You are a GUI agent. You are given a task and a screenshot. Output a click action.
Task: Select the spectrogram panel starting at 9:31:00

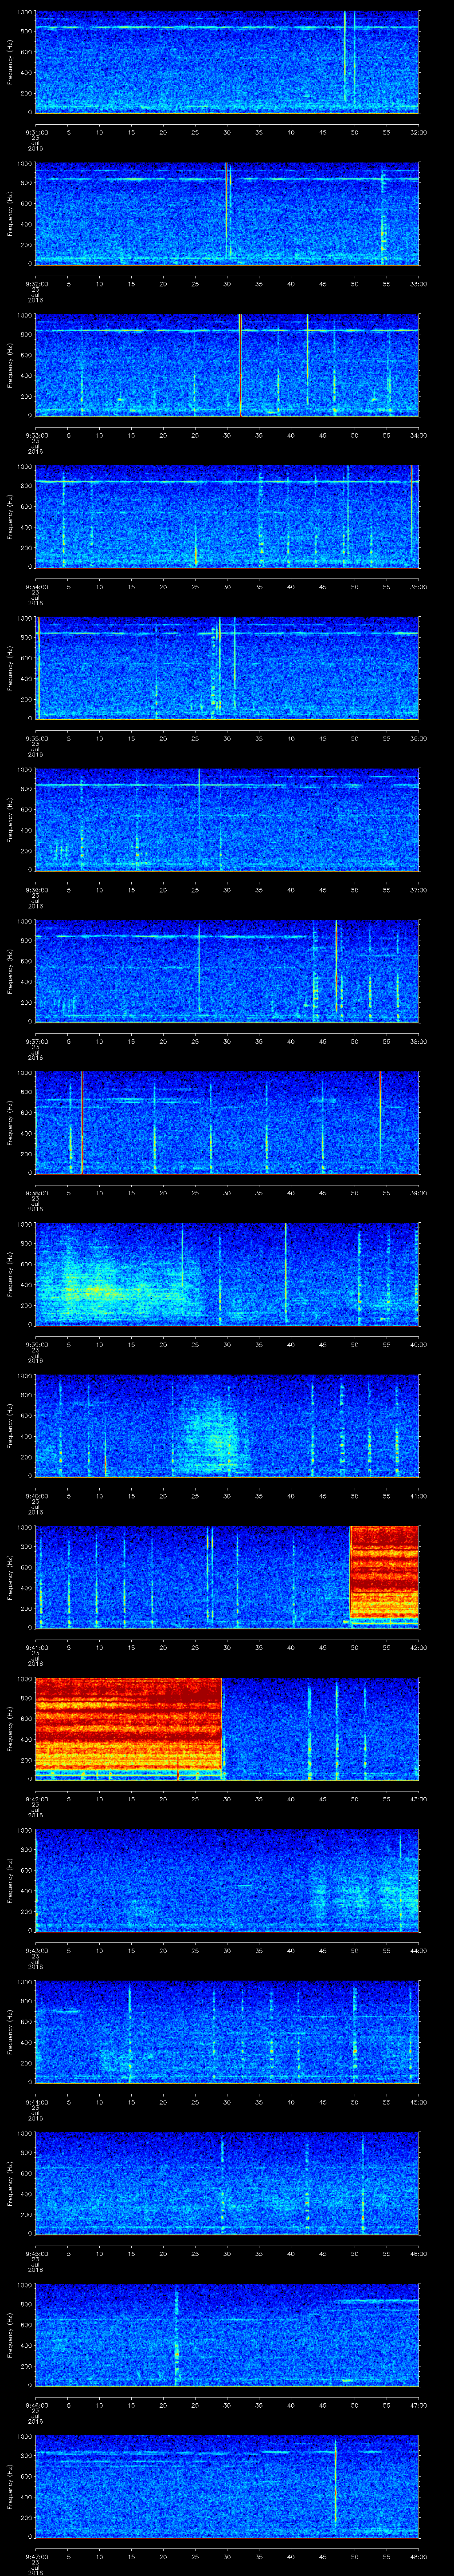(x=227, y=62)
